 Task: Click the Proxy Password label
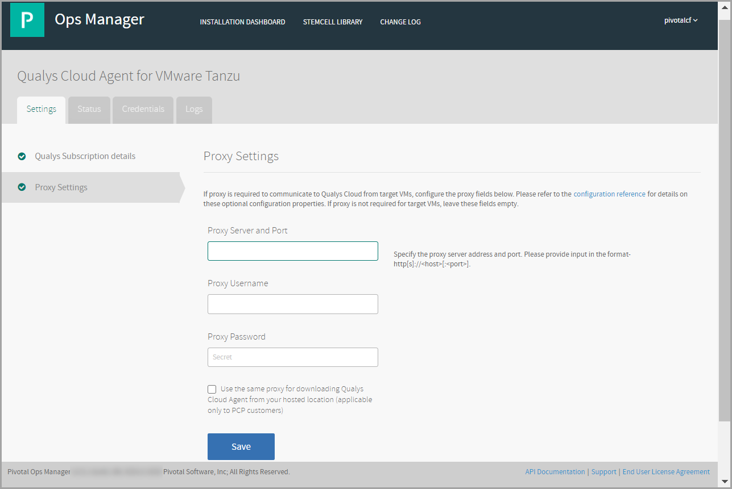(x=237, y=337)
